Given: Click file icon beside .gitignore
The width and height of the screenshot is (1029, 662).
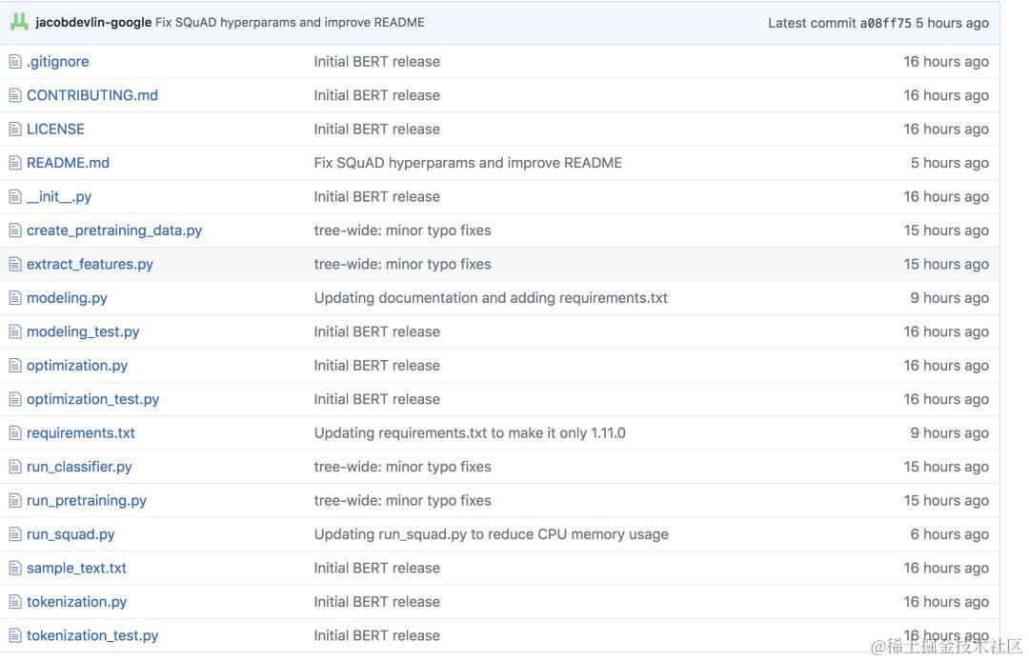Looking at the screenshot, I should click(15, 62).
